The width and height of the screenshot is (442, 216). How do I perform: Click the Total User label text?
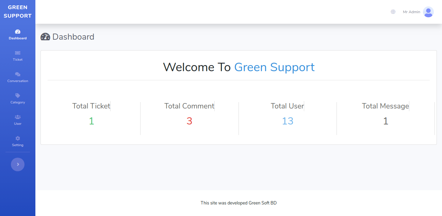click(287, 106)
